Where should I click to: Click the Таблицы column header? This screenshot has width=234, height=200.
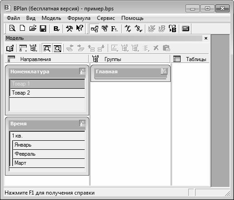click(191, 59)
